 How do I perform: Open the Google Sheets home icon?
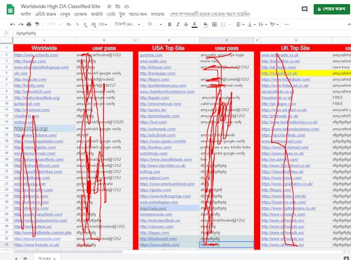point(10,10)
